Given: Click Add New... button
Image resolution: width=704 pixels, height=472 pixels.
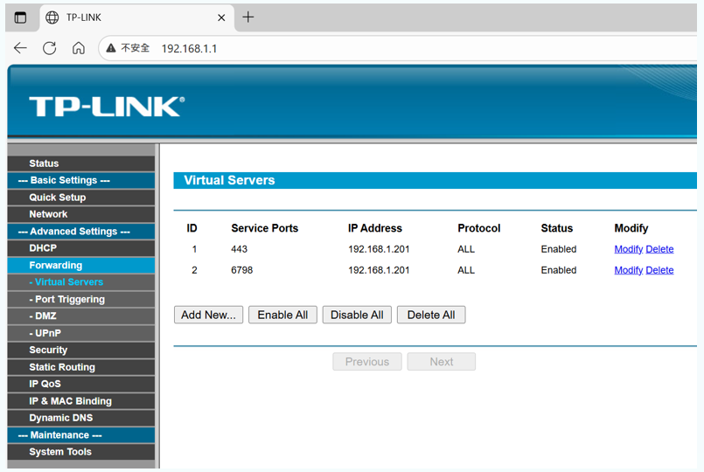Looking at the screenshot, I should pyautogui.click(x=208, y=315).
